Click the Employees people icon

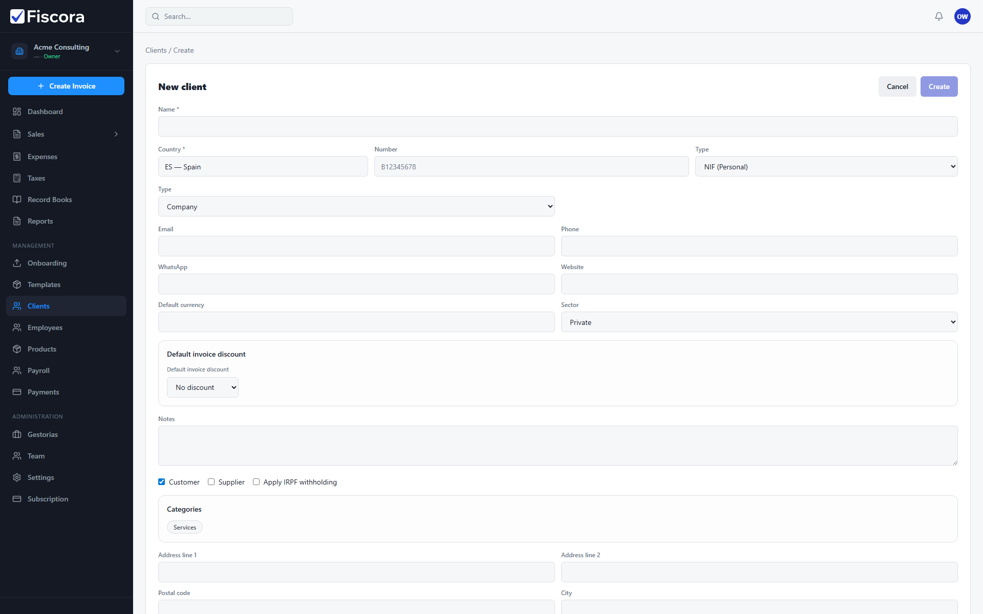click(x=17, y=327)
